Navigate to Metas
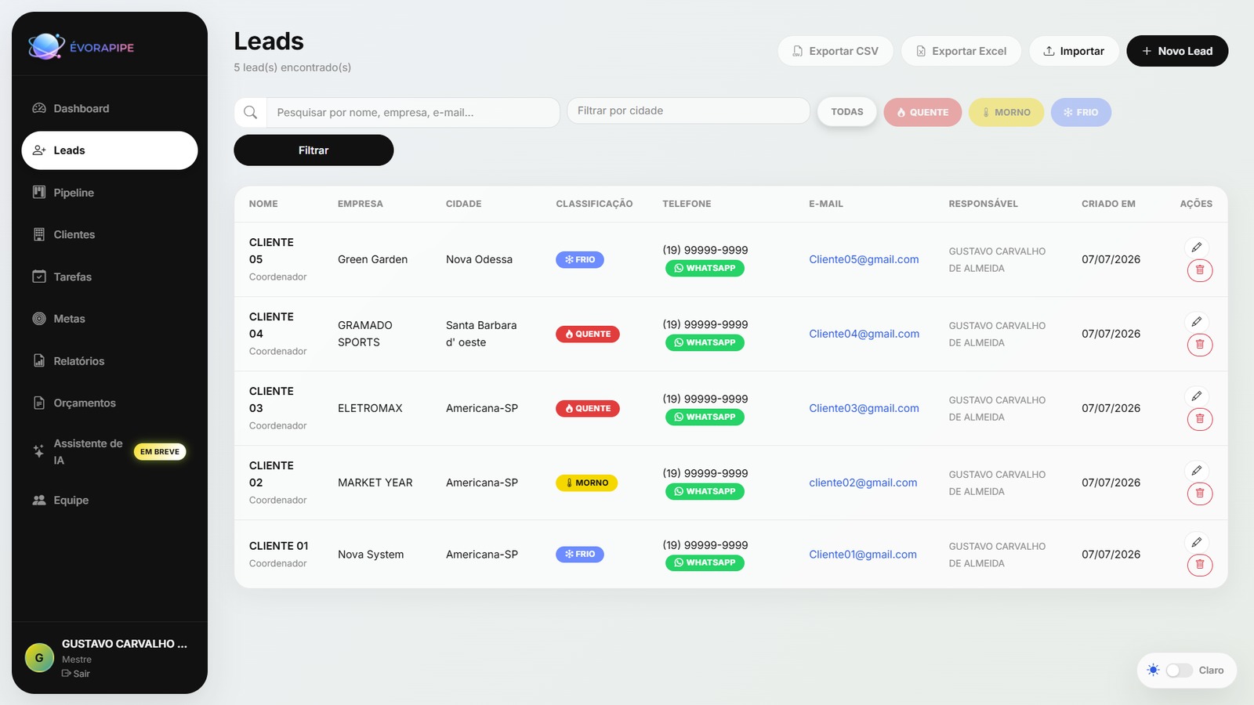This screenshot has width=1254, height=705. pos(110,319)
